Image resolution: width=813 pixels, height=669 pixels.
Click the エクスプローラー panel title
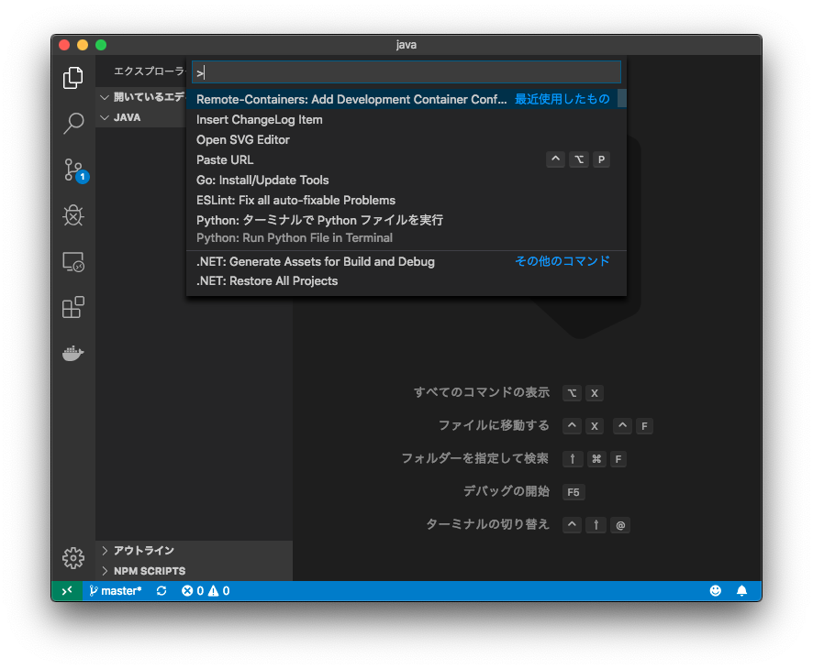150,71
